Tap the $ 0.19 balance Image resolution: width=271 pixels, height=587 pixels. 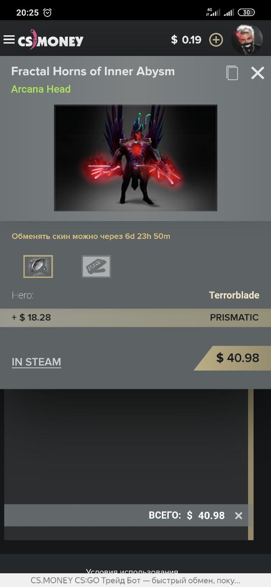tap(186, 40)
